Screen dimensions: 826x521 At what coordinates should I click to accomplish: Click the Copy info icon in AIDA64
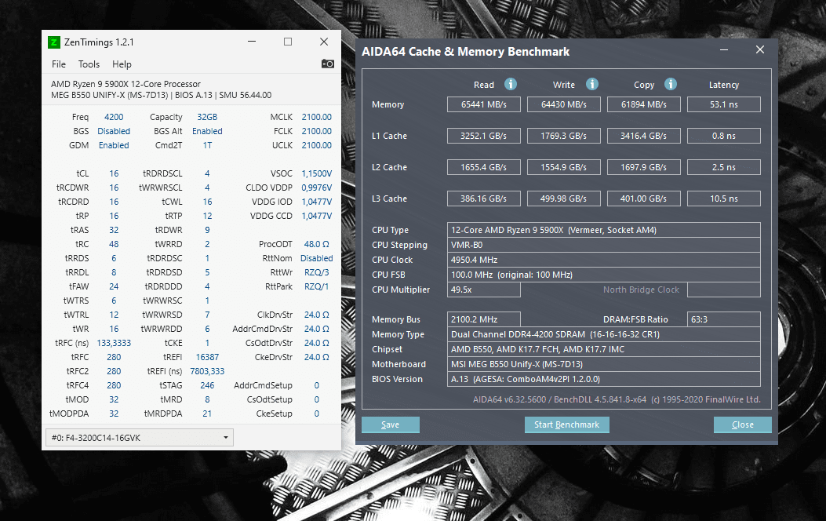[x=671, y=84]
